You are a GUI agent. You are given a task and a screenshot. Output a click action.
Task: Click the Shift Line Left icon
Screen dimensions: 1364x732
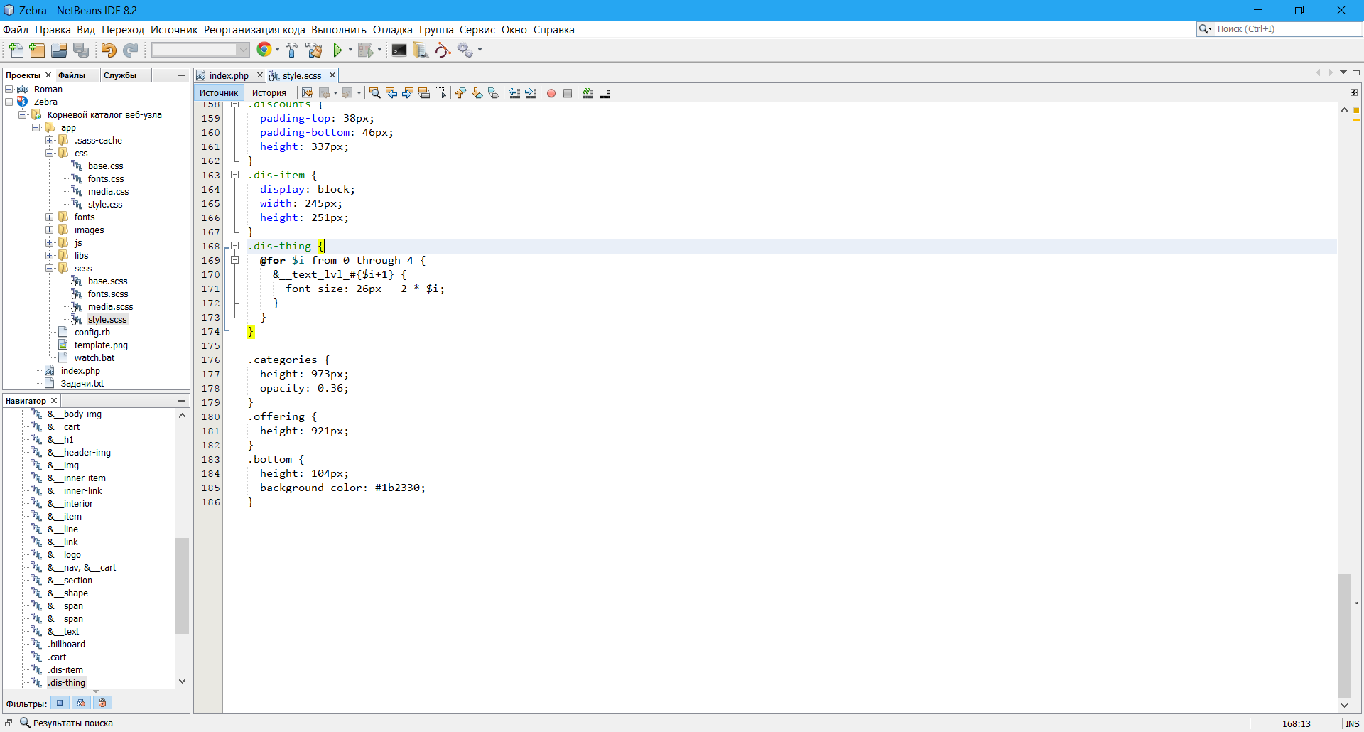[x=515, y=93]
